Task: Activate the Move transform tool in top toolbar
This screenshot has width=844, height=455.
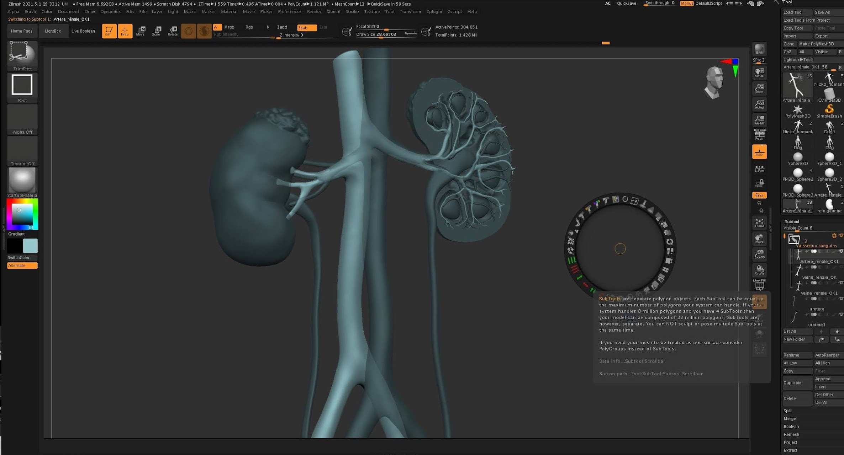Action: 141,31
